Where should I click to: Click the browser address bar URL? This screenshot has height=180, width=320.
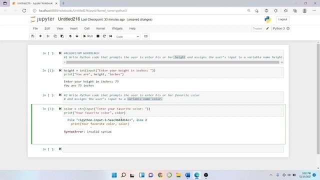tap(83, 10)
